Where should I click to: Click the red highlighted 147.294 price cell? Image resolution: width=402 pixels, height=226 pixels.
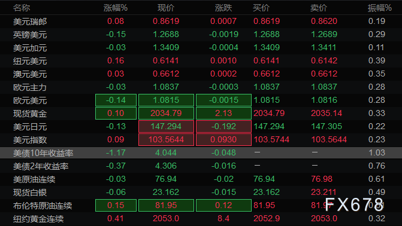pos(166,126)
